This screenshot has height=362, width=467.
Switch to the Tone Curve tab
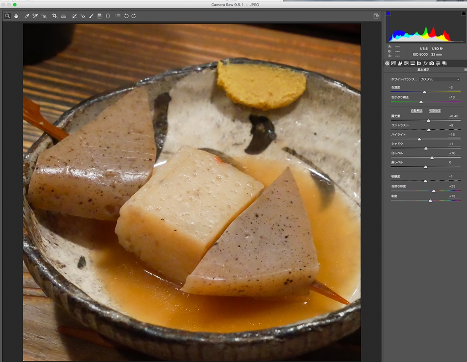click(x=394, y=63)
